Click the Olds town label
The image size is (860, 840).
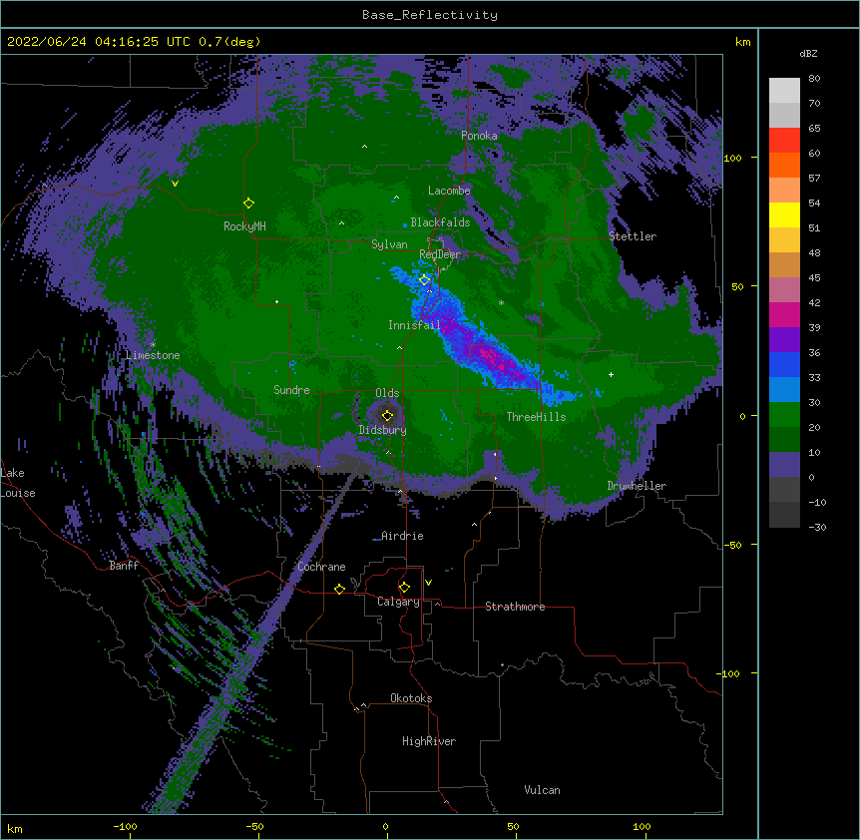coord(387,393)
